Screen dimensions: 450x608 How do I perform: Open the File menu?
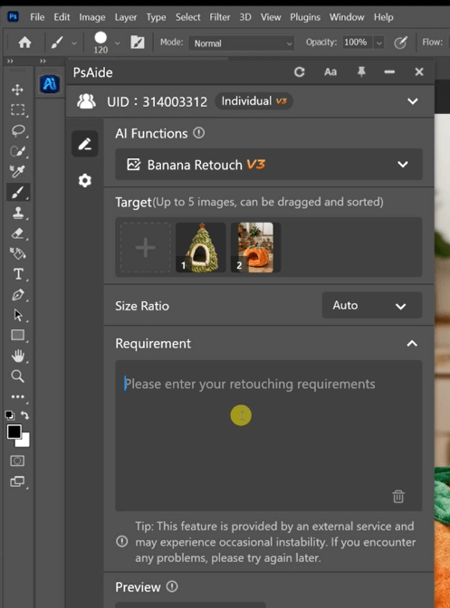(37, 17)
